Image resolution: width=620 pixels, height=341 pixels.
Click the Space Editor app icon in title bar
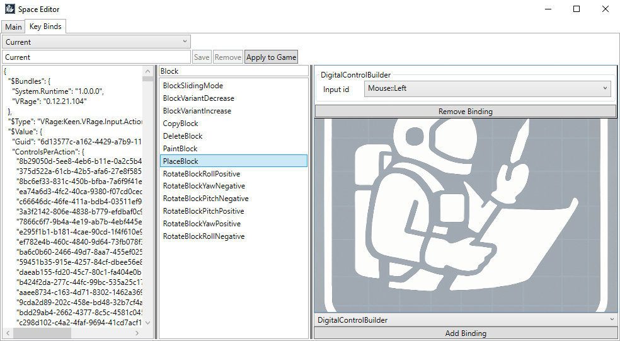point(9,9)
